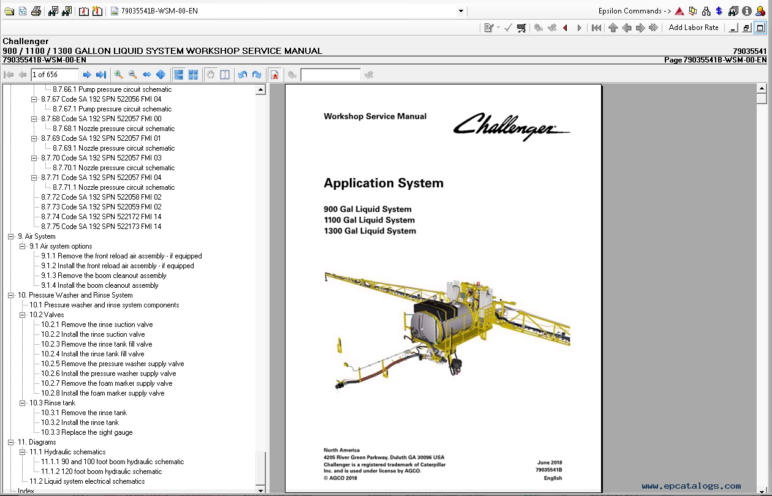This screenshot has width=772, height=496.
Task: Collapse the 11. Diagrams node
Action: pos(11,442)
